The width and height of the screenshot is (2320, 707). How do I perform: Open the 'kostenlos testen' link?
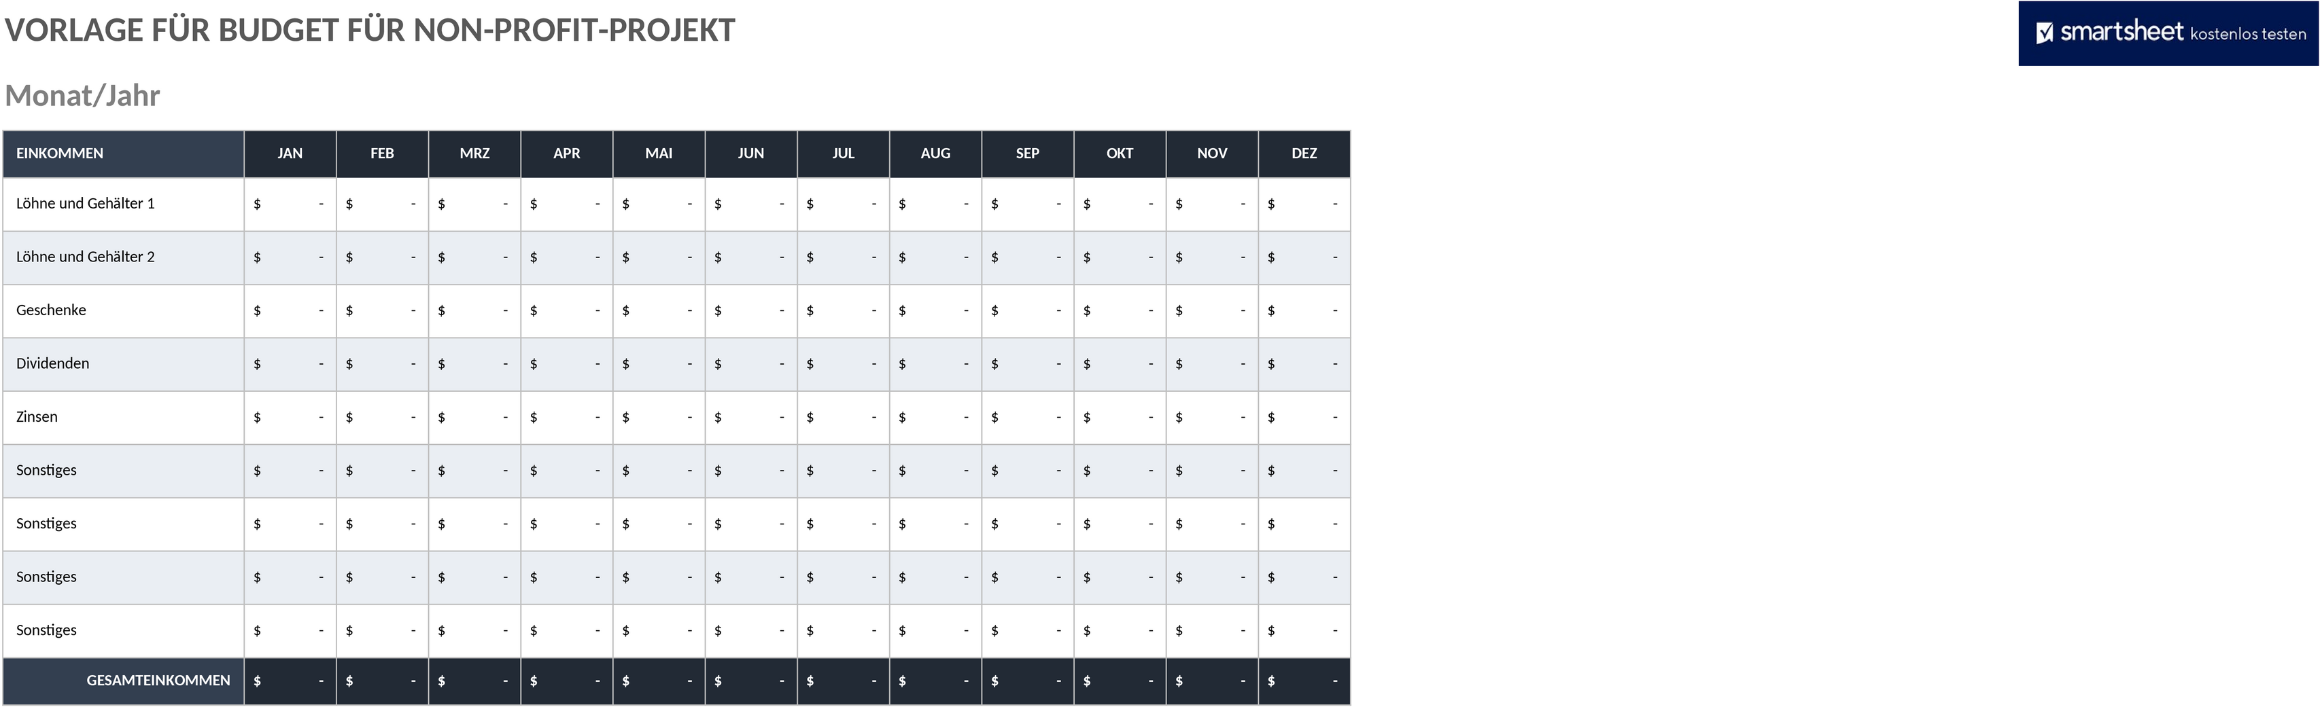tap(2248, 34)
